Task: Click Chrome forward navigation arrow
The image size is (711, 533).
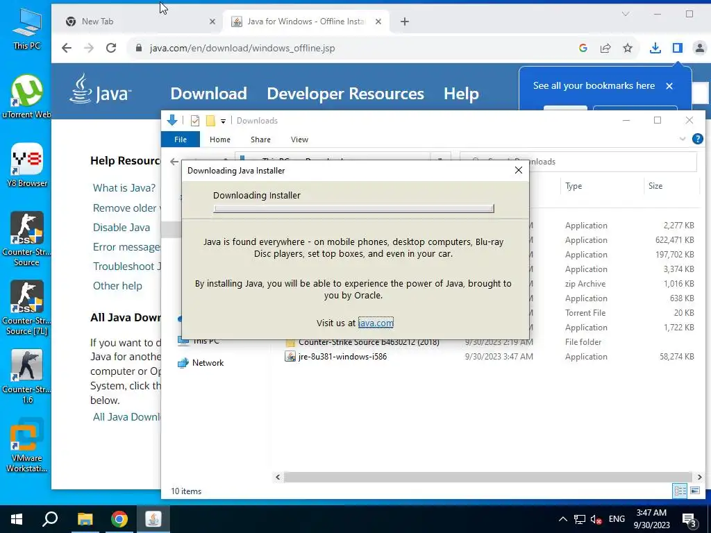Action: [89, 48]
